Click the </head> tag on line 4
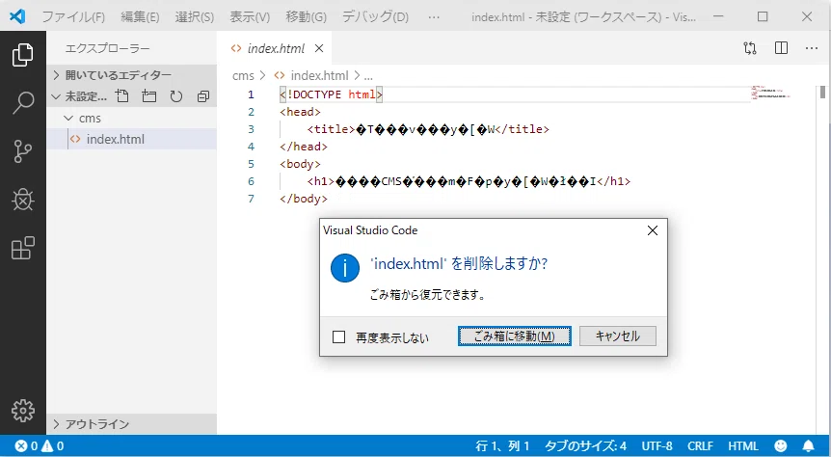Image resolution: width=831 pixels, height=457 pixels. 304,147
